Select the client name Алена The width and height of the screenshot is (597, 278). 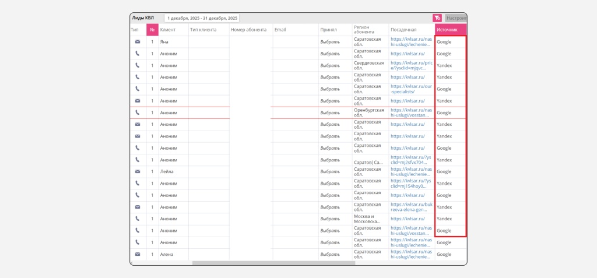166,254
